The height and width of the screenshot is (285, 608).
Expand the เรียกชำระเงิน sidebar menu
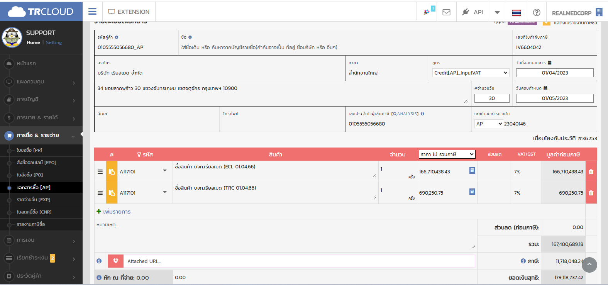tap(41, 258)
